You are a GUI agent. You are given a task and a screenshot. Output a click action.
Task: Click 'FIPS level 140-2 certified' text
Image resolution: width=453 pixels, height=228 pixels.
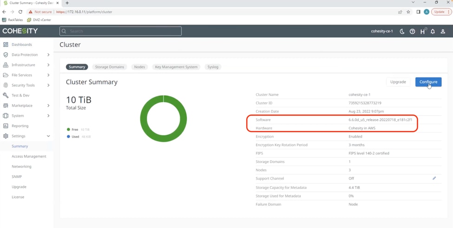(x=369, y=153)
